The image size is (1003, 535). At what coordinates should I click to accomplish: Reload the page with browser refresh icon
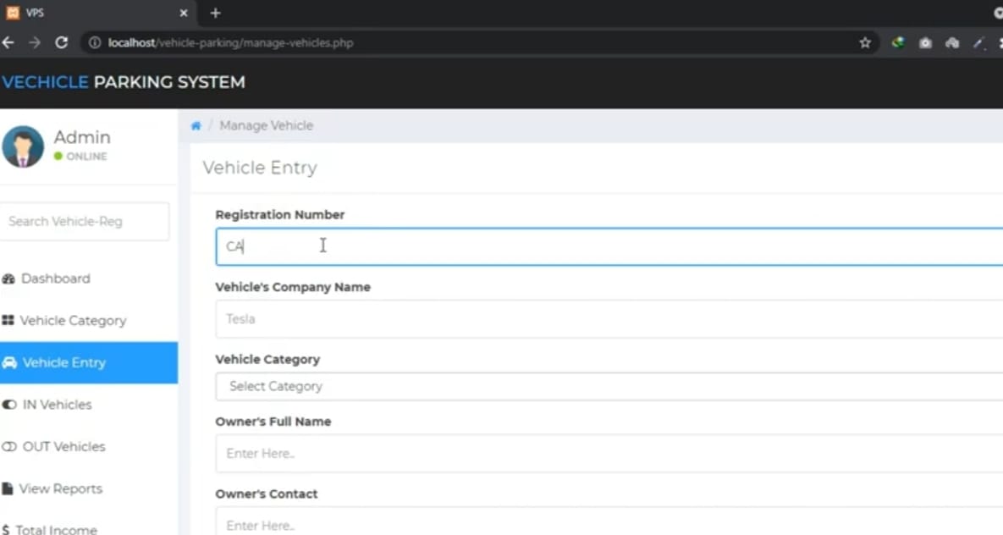tap(61, 42)
